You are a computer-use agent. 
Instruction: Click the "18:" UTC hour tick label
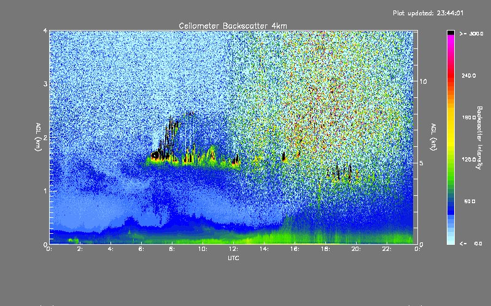(325, 249)
